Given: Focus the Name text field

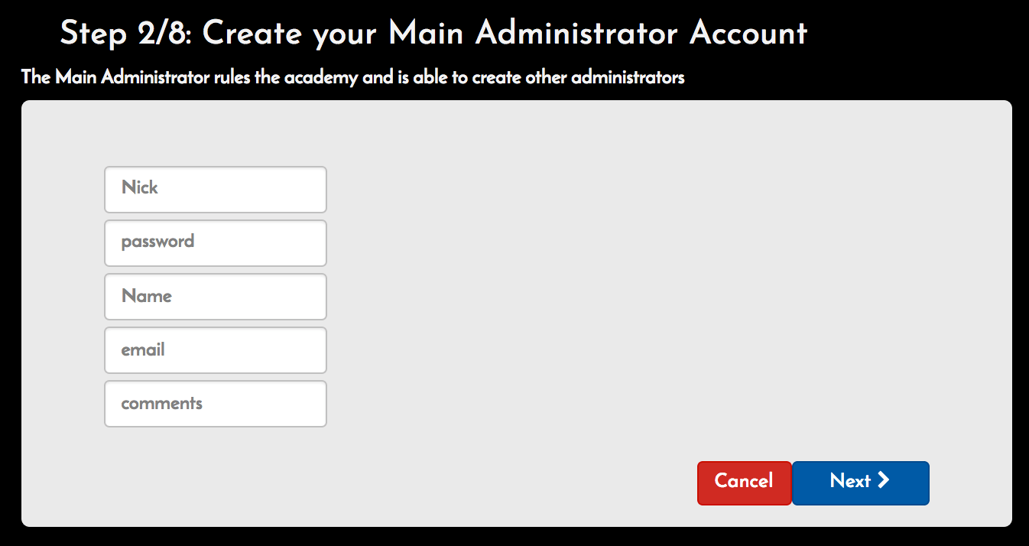Looking at the screenshot, I should 215,296.
